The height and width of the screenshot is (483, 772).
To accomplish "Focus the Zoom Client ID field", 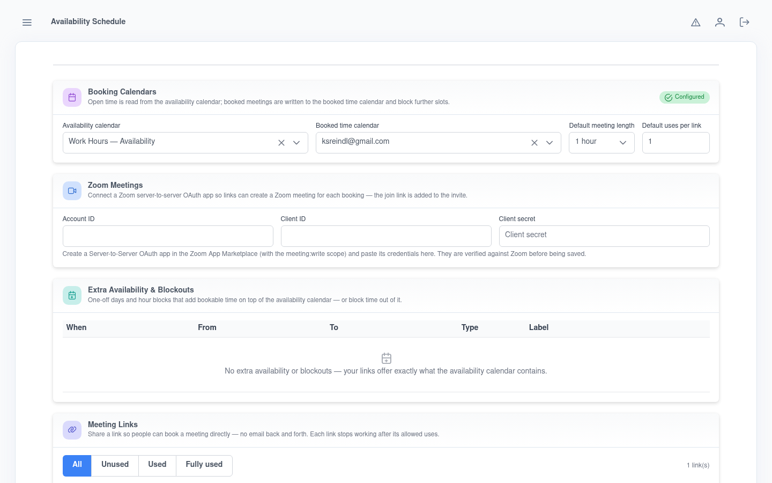I will 386,236.
